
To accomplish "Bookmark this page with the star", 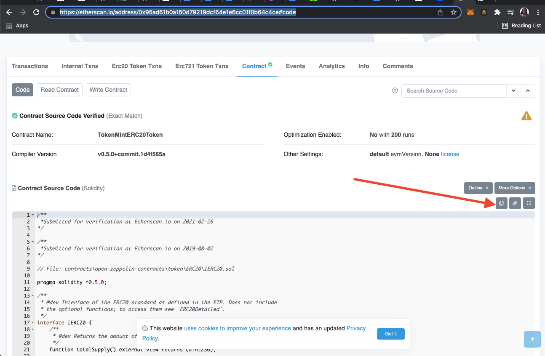I will [x=454, y=12].
